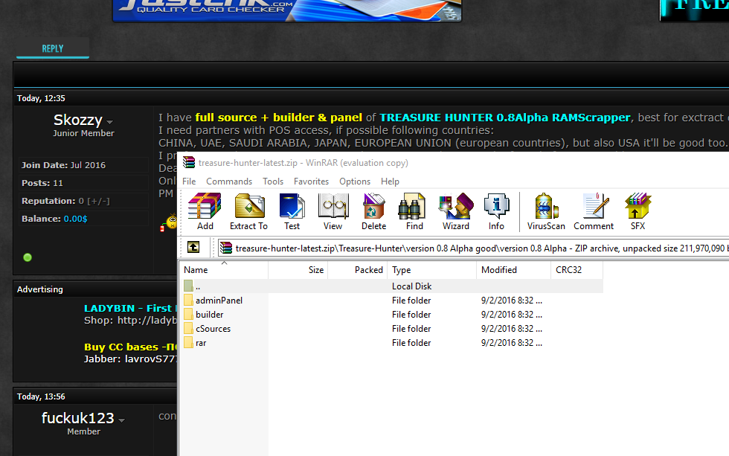Click the forum REPLY button

(53, 49)
